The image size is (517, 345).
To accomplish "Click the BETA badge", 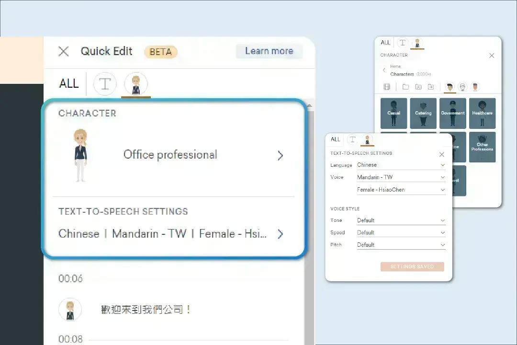I will 160,52.
